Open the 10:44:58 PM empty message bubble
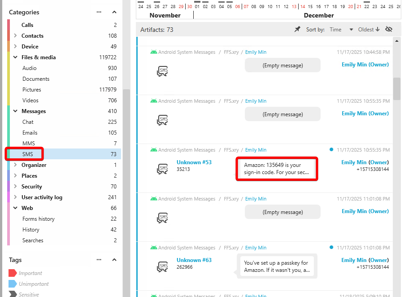 coord(282,65)
